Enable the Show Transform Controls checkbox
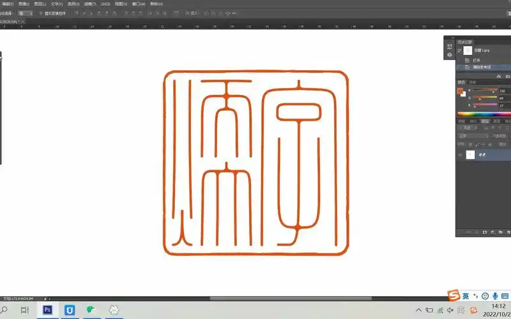 pos(40,13)
